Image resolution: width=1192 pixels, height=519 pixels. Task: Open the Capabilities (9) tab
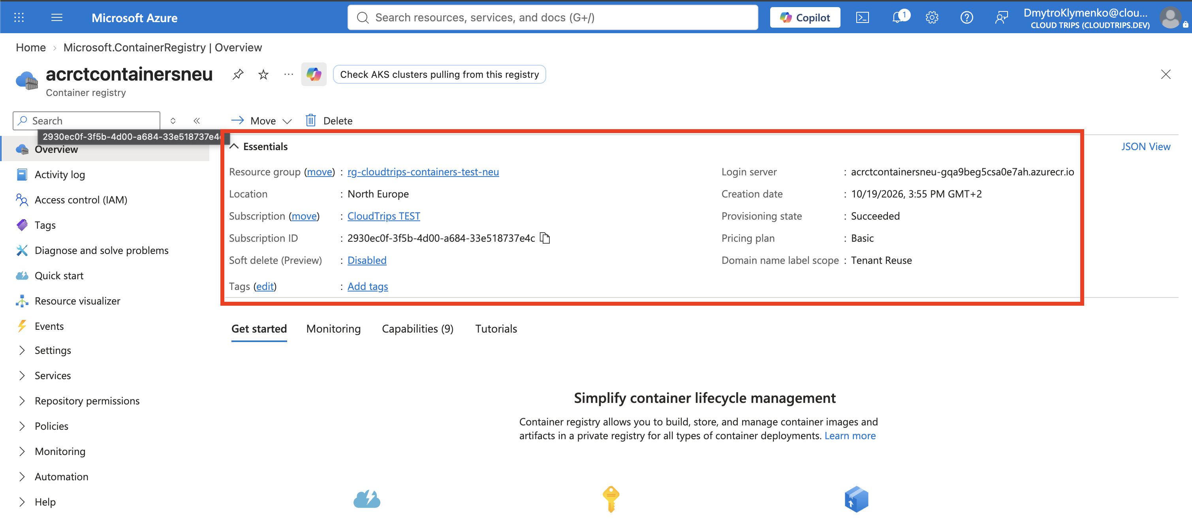click(417, 329)
